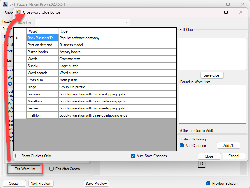Viewport: 250px width, 188px height.
Task: Click the Create button
Action: pyautogui.click(x=14, y=183)
